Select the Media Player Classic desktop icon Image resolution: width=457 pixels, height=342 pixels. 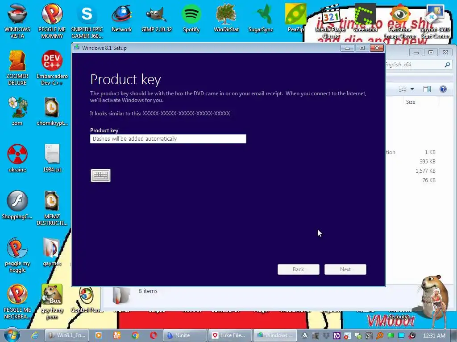pos(331,21)
